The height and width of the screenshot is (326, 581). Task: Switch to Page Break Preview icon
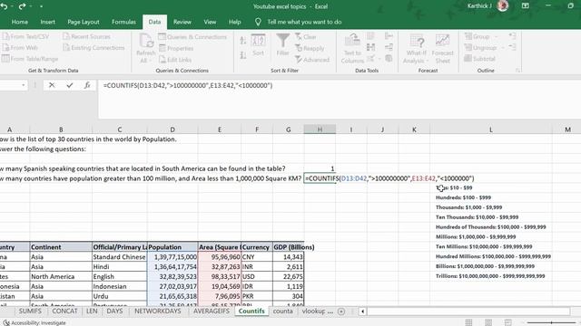pos(507,322)
